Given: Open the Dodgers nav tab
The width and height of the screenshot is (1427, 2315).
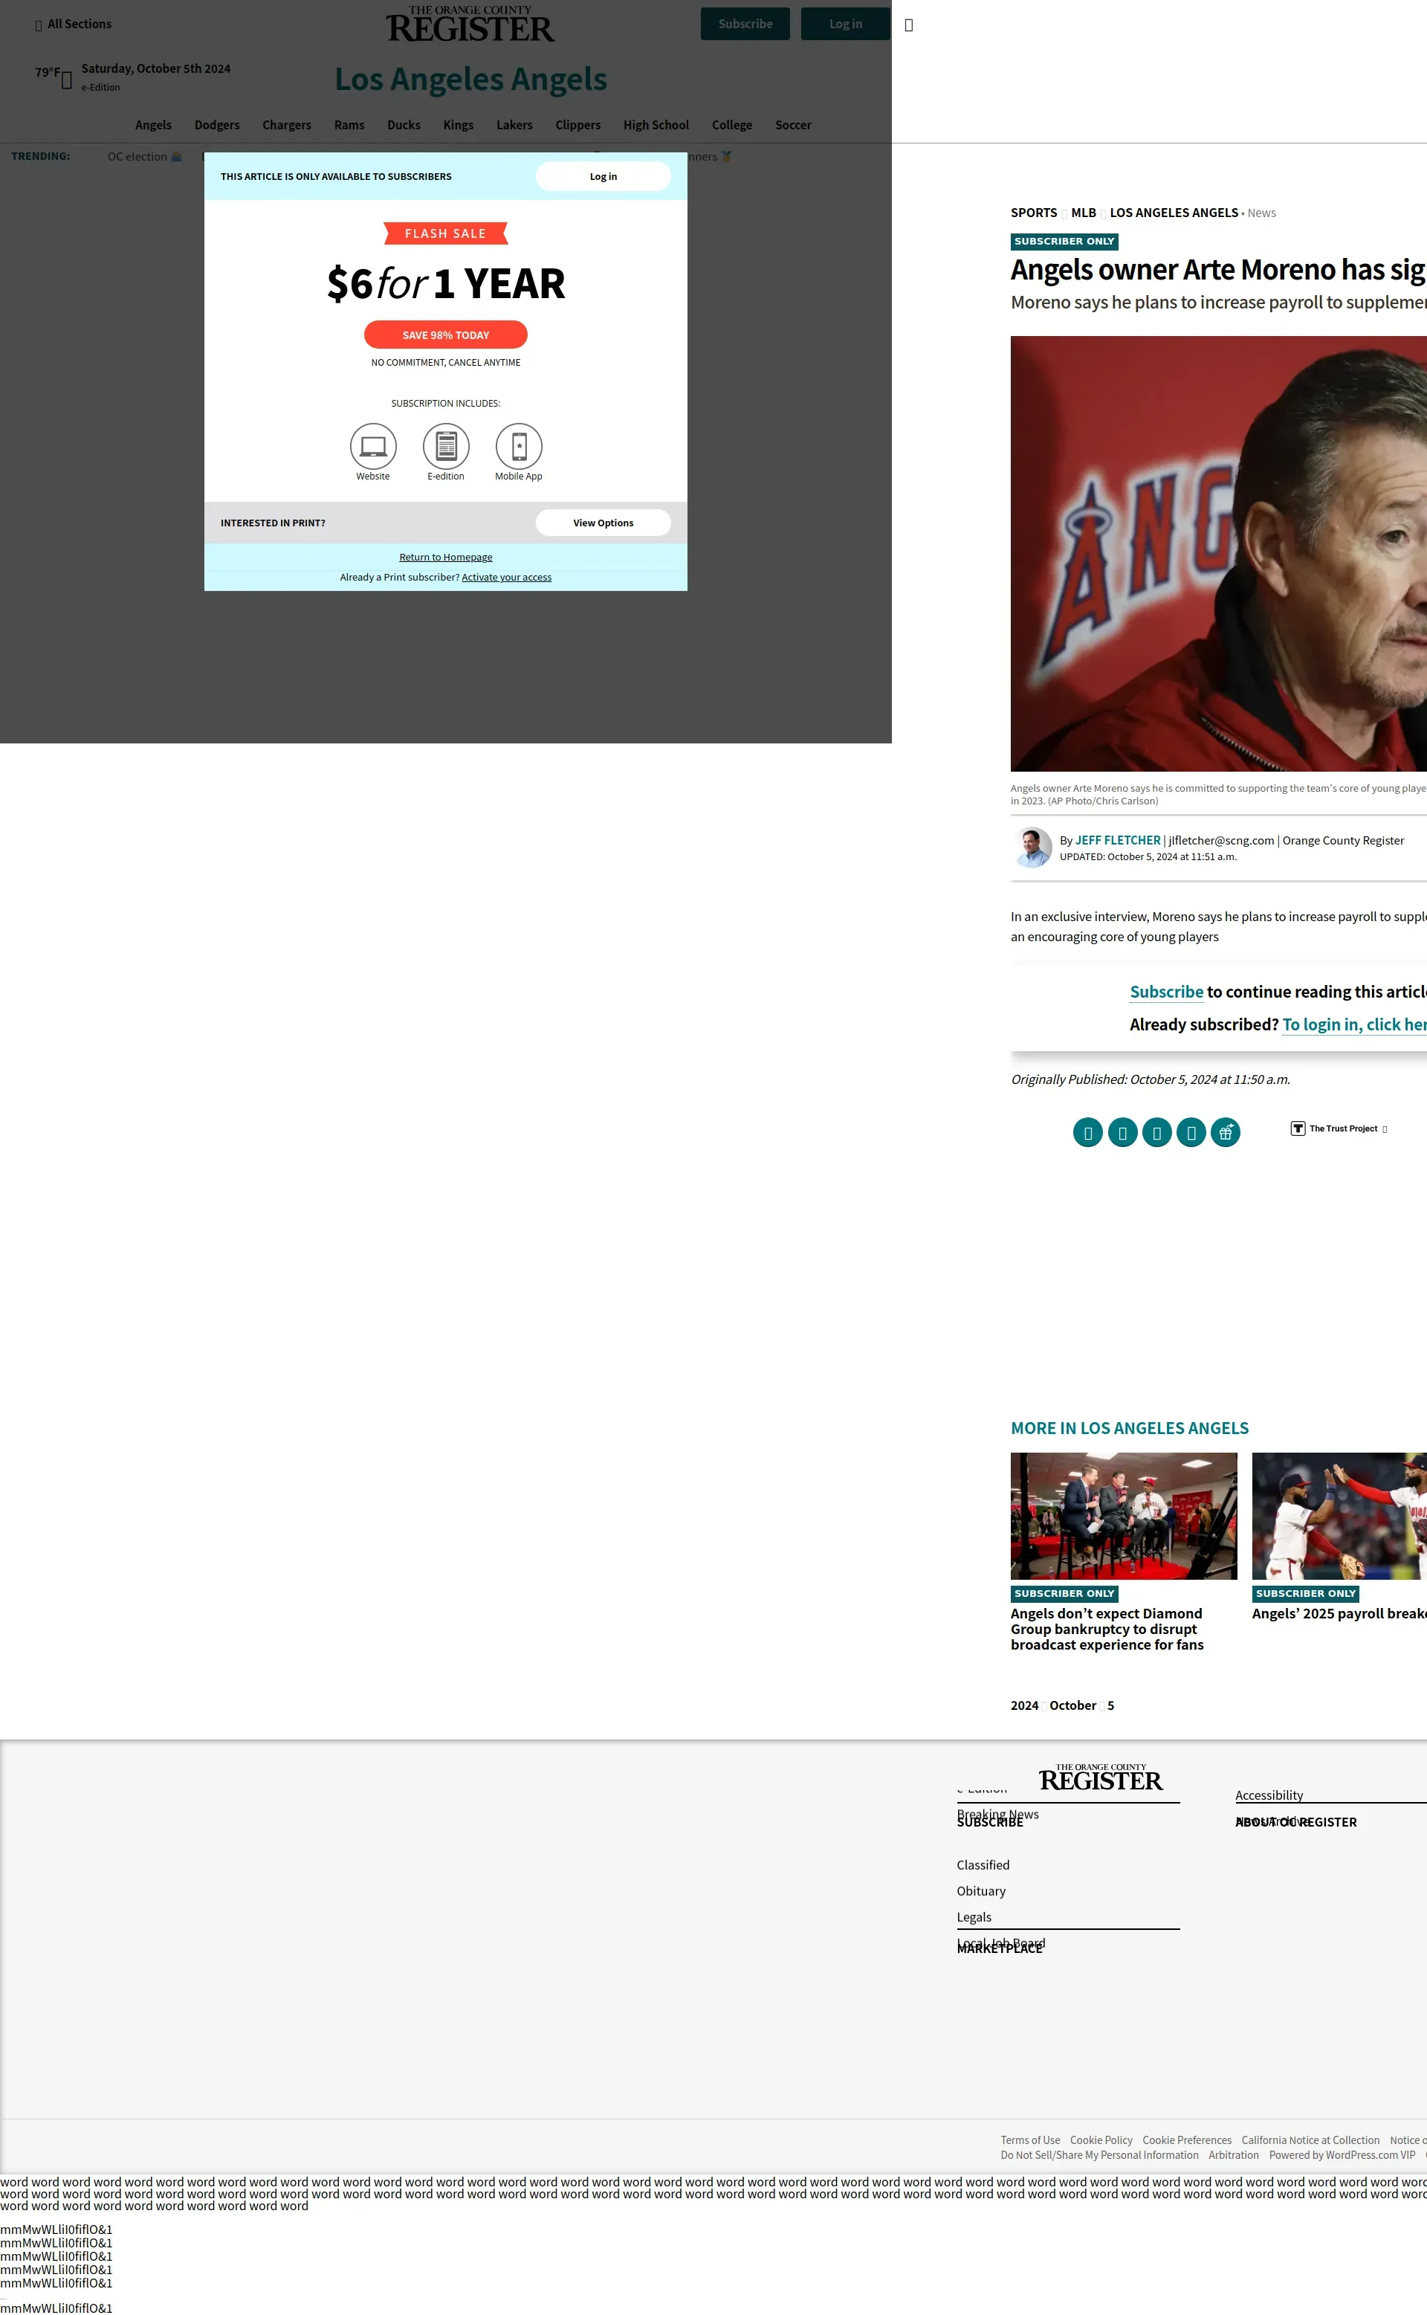Looking at the screenshot, I should pos(217,125).
